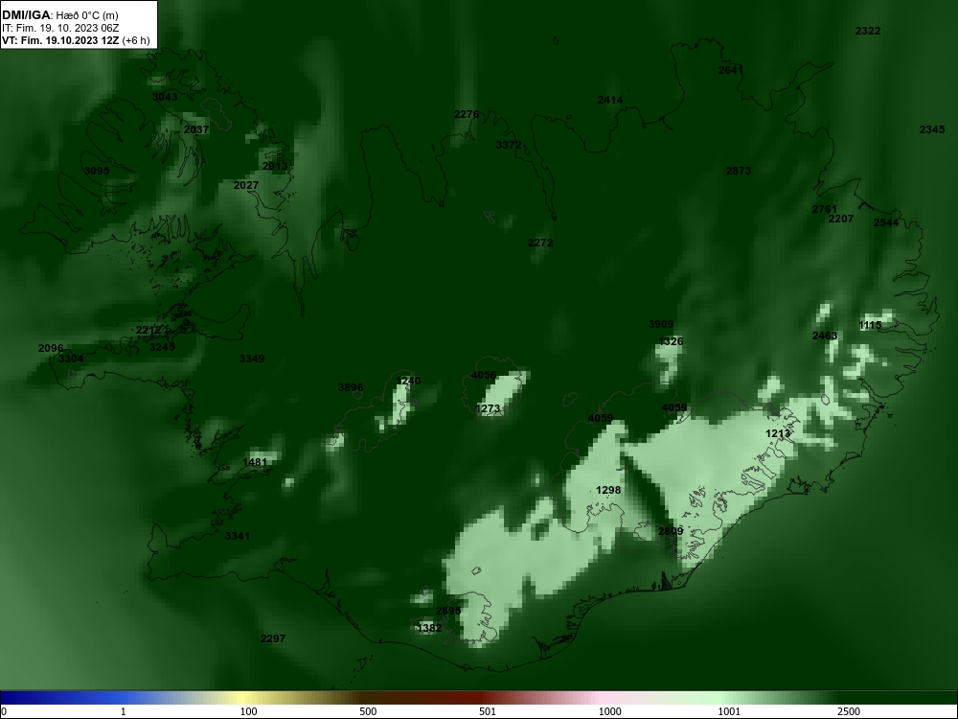Click the value 4056 on Hofsjökull
The image size is (958, 719).
click(483, 376)
